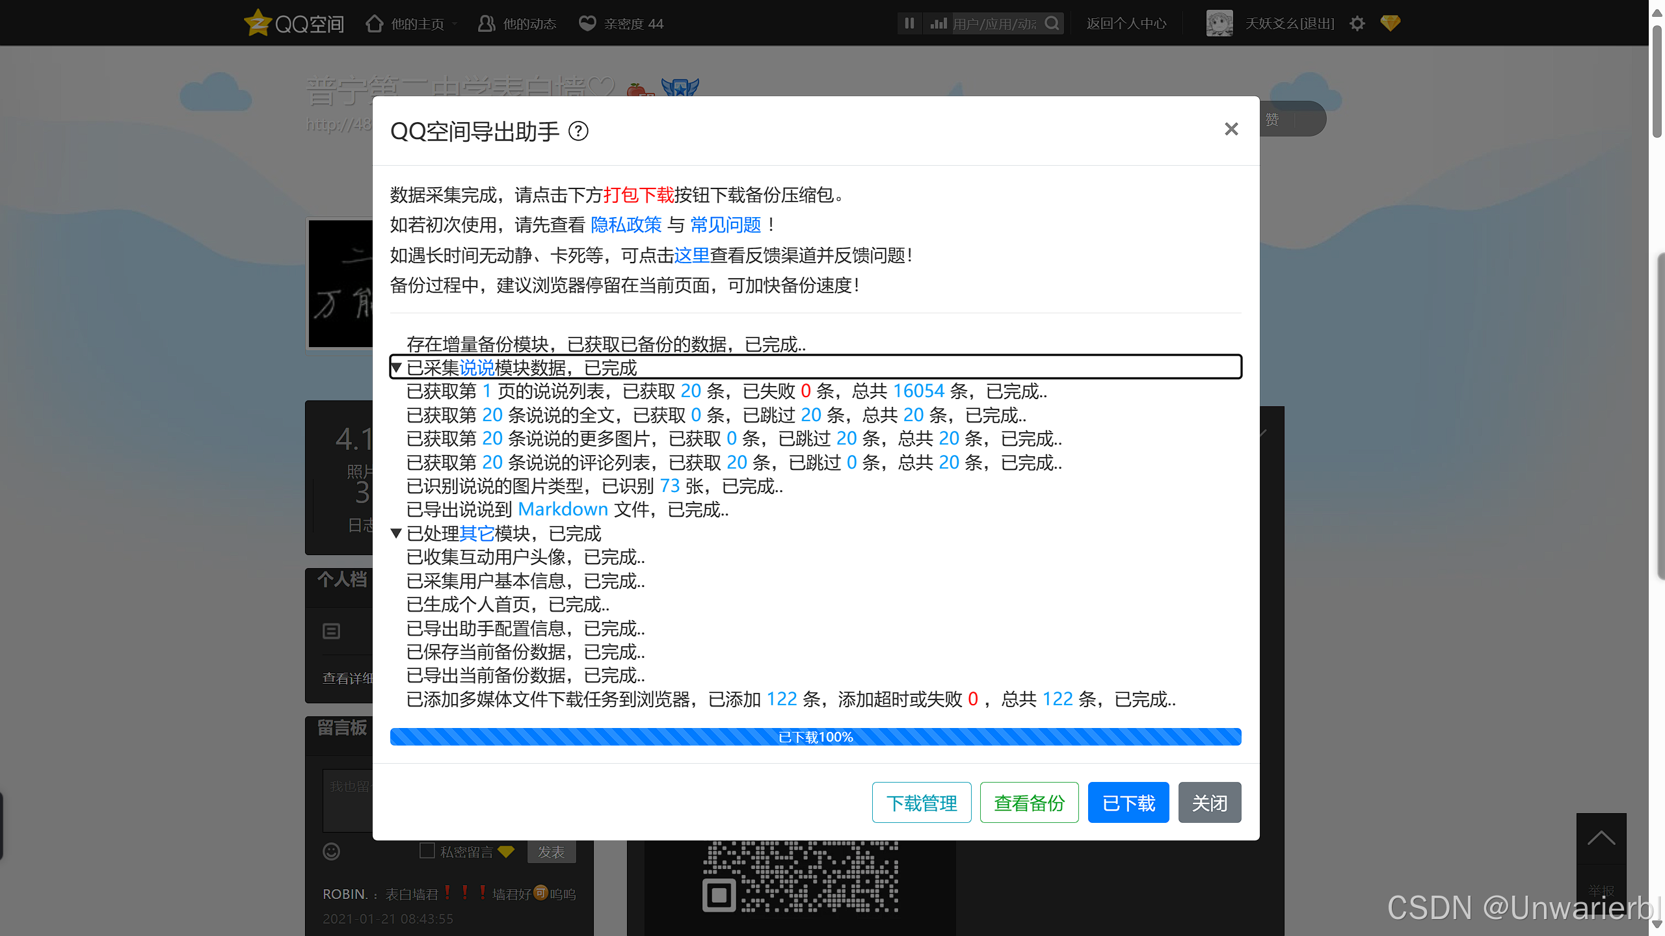1665x936 pixels.
Task: Click the scroll-to-top arrow button
Action: [x=1601, y=838]
